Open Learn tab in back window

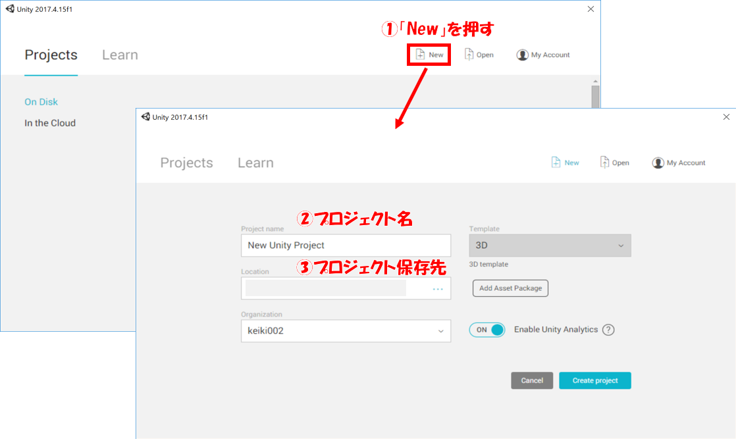point(120,55)
